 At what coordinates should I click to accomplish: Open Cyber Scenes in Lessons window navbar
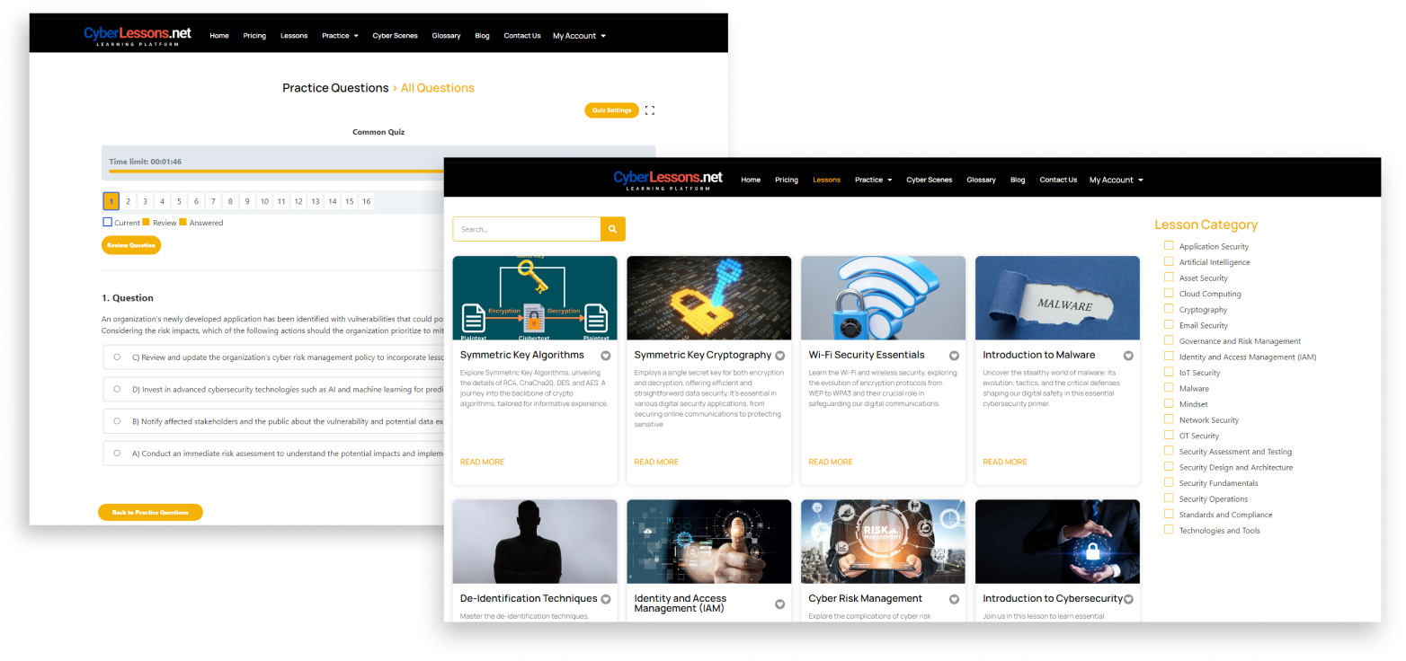tap(929, 180)
